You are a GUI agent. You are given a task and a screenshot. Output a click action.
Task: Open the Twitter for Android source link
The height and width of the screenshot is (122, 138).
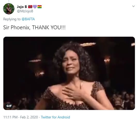[56, 117]
